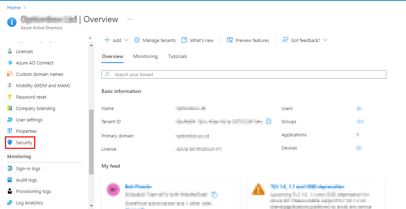Viewport: 406px width, 209px height.
Task: Click the License label
Action: (109, 149)
